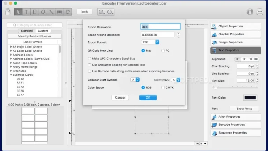This screenshot has width=268, height=151.
Task: Click the Label Formats column header
Action: pyautogui.click(x=33, y=42)
